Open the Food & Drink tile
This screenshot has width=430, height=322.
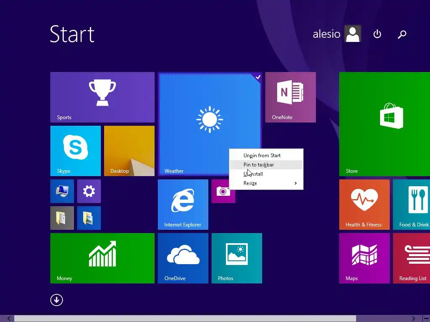pyautogui.click(x=412, y=205)
